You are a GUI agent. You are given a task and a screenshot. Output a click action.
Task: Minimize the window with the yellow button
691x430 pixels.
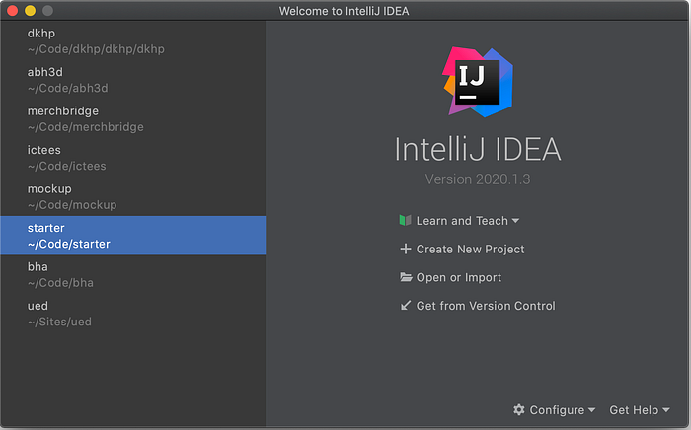point(30,11)
